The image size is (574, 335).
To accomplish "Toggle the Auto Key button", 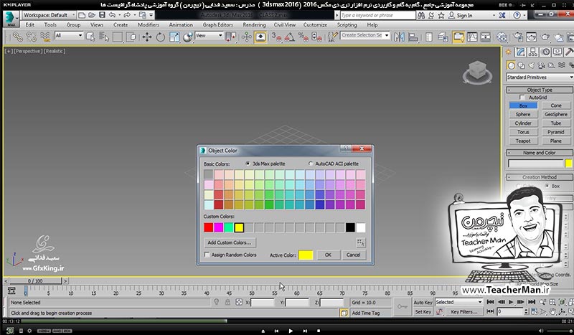I will (423, 303).
